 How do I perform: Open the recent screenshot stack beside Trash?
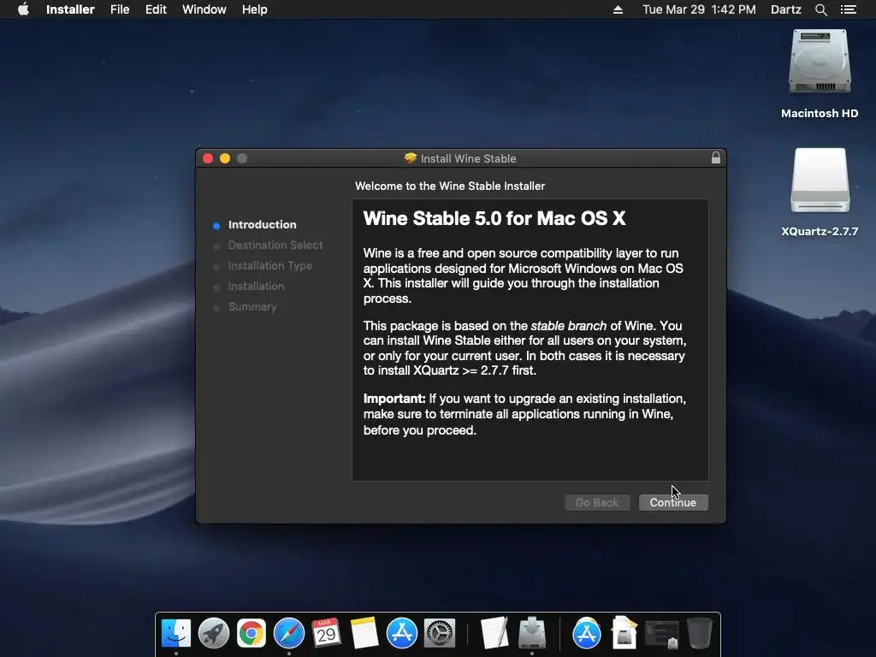pos(662,635)
